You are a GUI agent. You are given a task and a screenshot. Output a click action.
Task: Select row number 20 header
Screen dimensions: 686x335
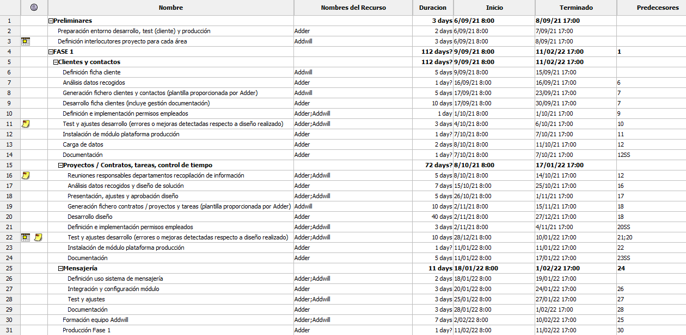(9, 217)
